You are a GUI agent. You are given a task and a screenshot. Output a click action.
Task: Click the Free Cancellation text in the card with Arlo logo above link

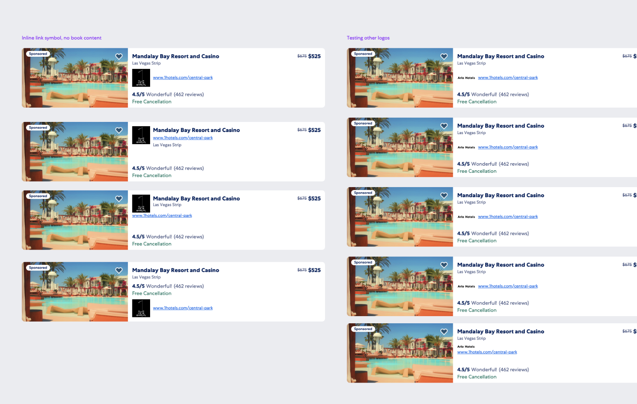pyautogui.click(x=477, y=377)
